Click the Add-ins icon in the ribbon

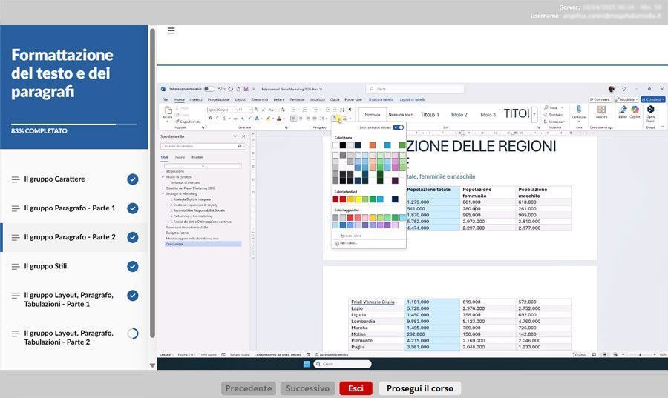(x=601, y=111)
